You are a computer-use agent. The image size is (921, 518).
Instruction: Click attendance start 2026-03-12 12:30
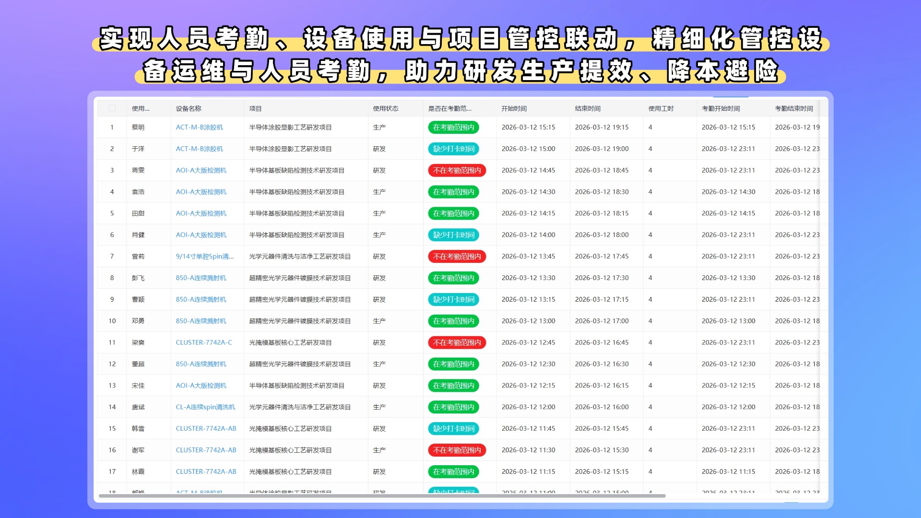point(728,364)
